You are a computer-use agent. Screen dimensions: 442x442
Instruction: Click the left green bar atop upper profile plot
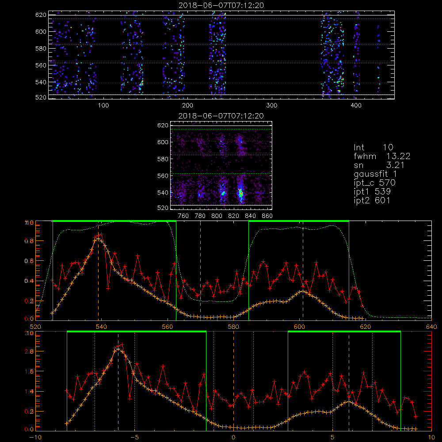click(x=114, y=221)
